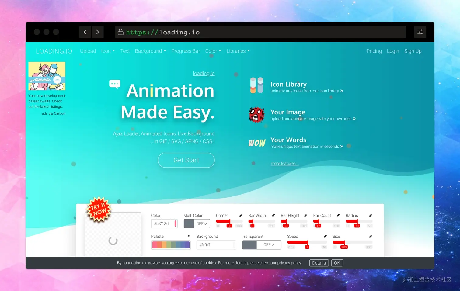Click the browser forward arrow
Image resolution: width=460 pixels, height=291 pixels.
97,32
